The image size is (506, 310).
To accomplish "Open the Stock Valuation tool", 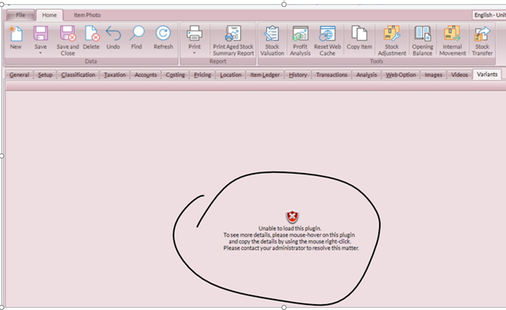I will click(272, 35).
